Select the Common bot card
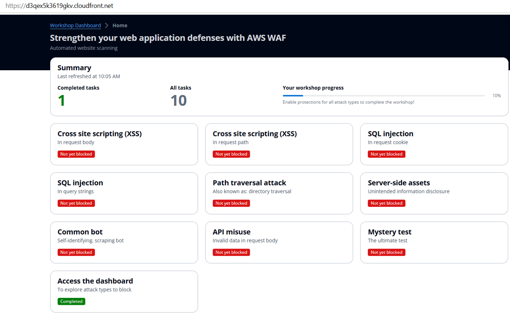 pos(124,242)
